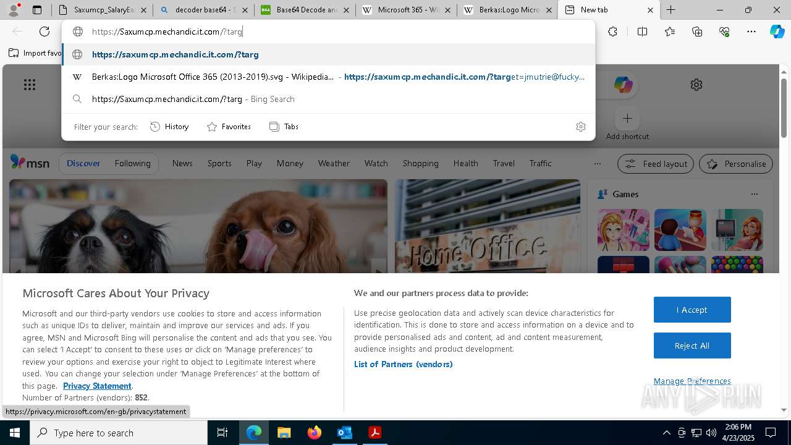Viewport: 791px width, 445px height.
Task: Show hidden system tray icons
Action: 666,433
